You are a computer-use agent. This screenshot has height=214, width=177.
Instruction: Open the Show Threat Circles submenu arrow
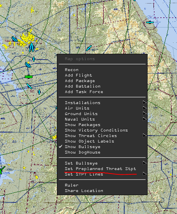pos(145,135)
